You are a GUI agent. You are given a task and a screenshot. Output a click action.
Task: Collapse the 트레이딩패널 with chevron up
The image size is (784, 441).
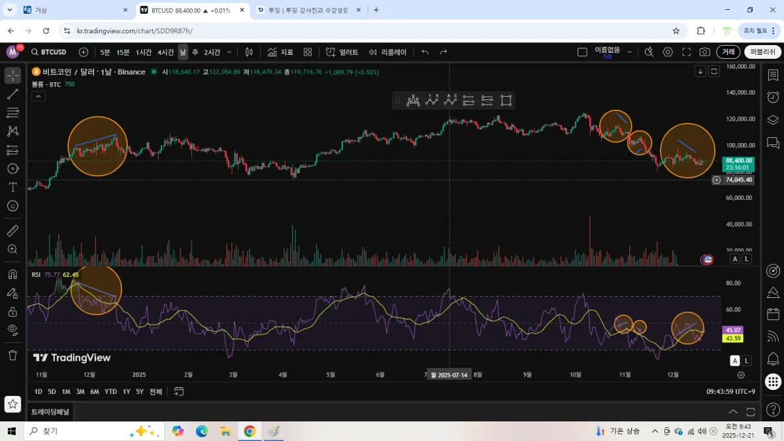pos(733,412)
